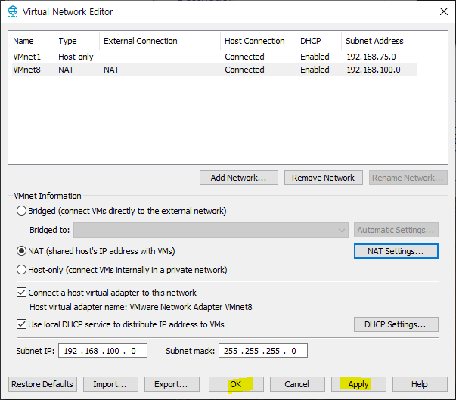Open DHCP Settings dialog
Viewport: 456px width, 400px height.
click(x=396, y=324)
